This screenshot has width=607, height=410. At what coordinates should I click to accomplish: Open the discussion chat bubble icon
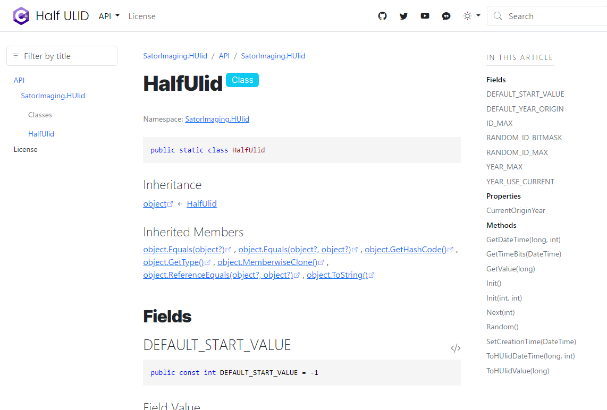click(446, 16)
